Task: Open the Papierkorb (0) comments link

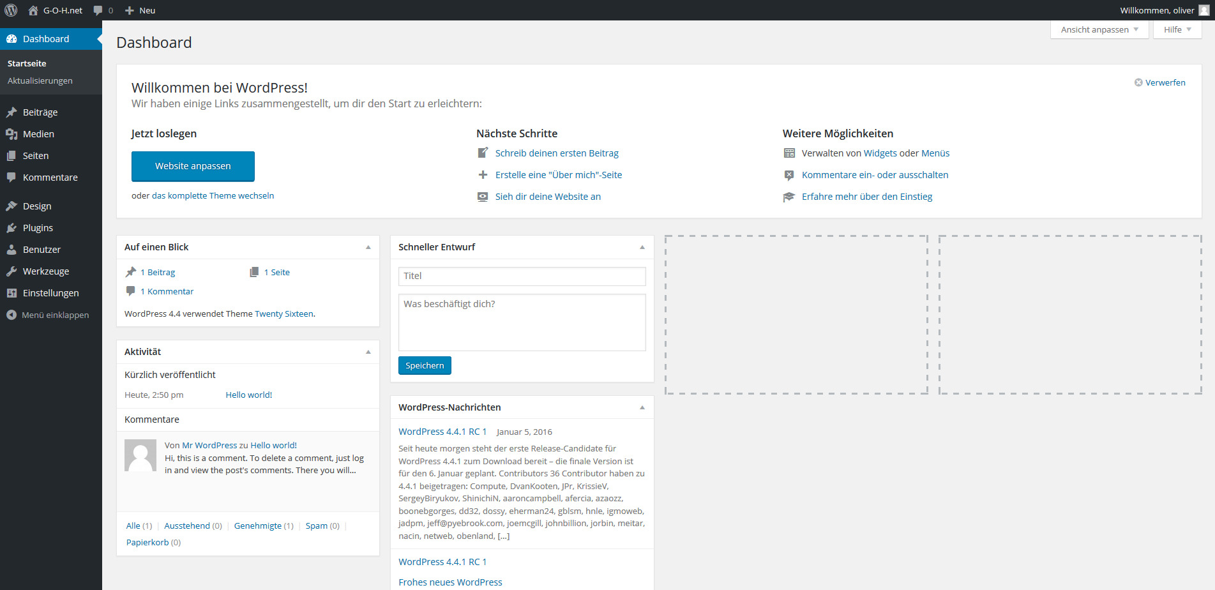Action: pos(153,542)
